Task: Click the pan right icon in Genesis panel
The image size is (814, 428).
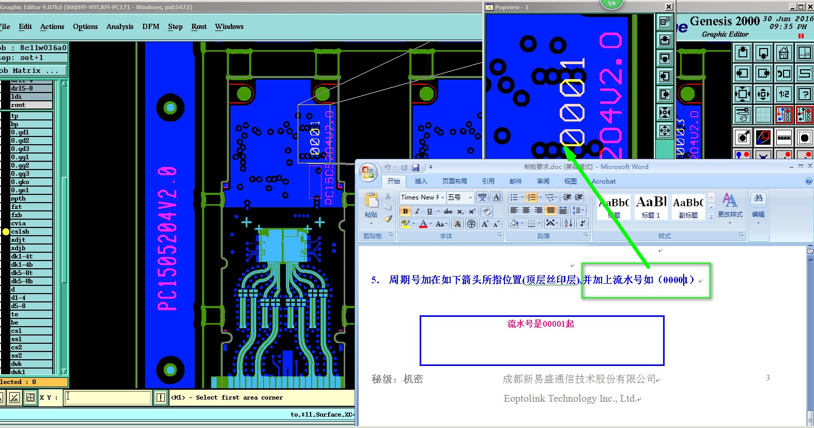Action: tap(763, 73)
